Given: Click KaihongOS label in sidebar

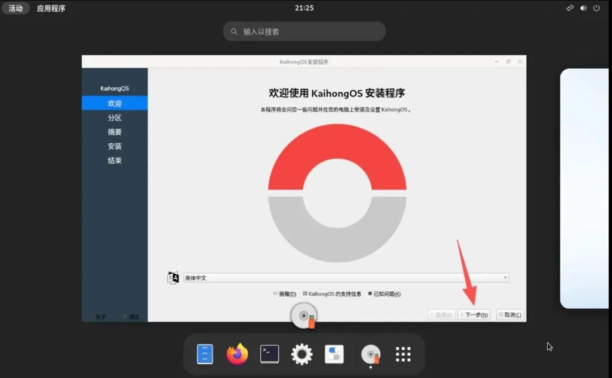Looking at the screenshot, I should pyautogui.click(x=114, y=88).
